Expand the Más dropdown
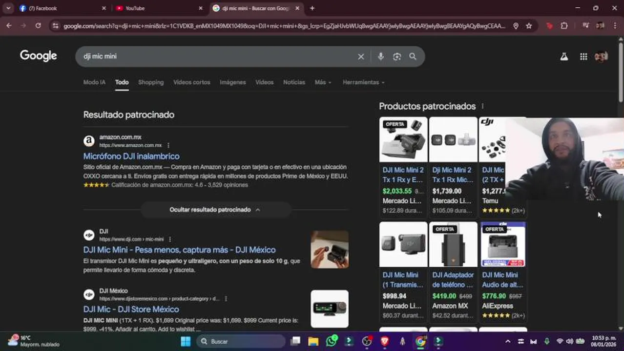 323,82
